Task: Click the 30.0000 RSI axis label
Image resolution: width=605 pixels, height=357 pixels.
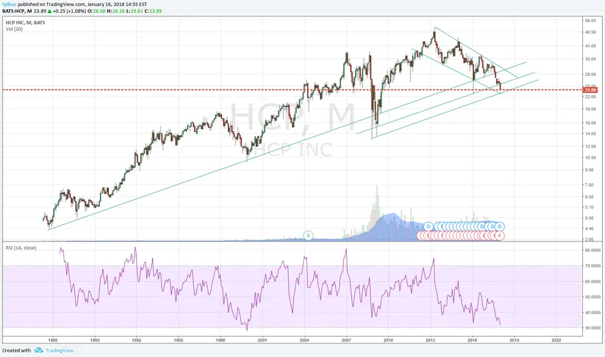Action: (593, 328)
